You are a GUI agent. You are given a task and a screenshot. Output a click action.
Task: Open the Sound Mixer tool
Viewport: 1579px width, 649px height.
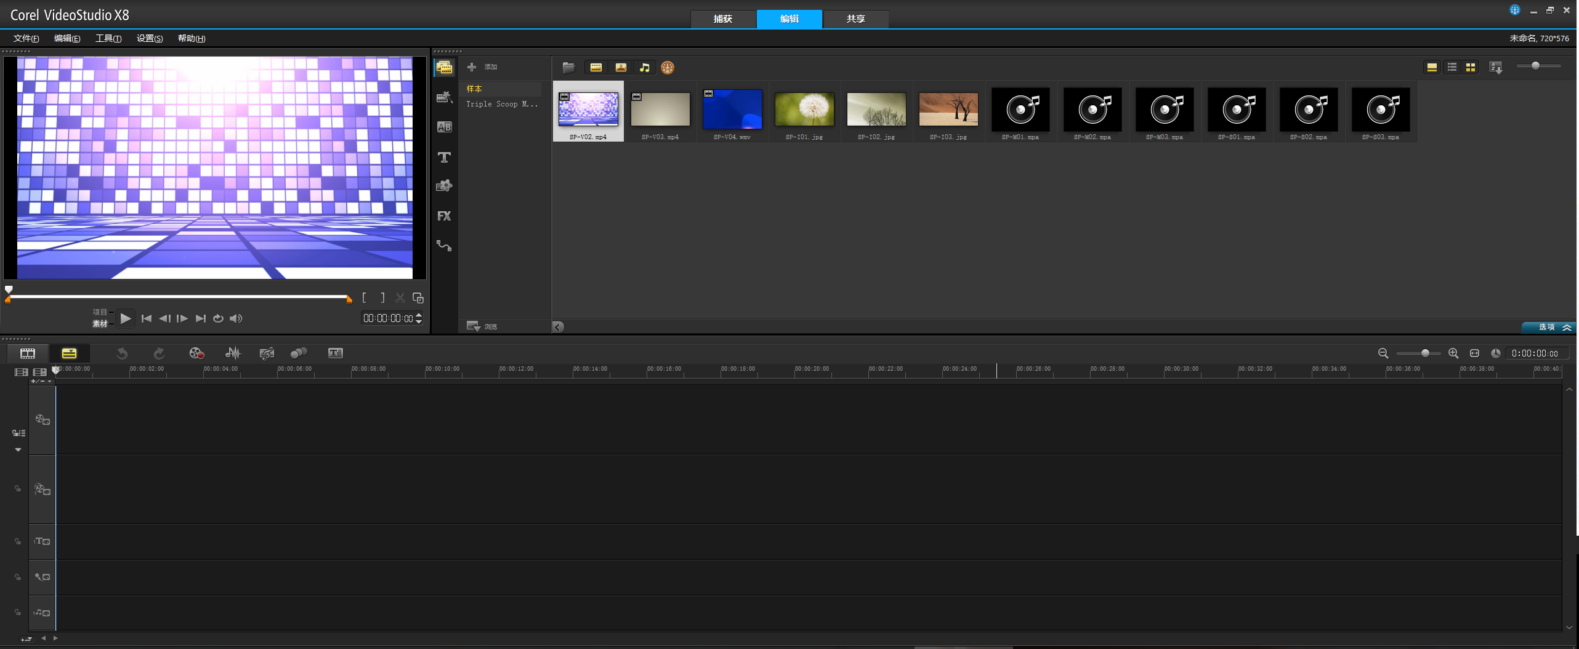(233, 353)
